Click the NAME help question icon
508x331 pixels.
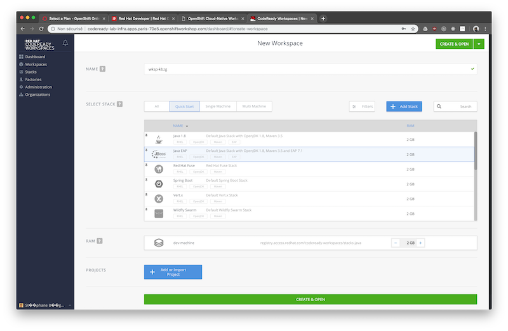point(102,69)
